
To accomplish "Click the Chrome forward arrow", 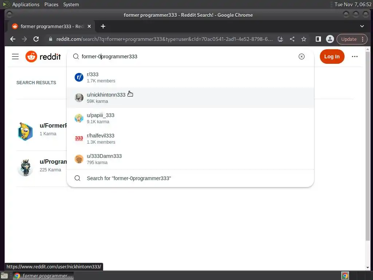I will 24,39.
